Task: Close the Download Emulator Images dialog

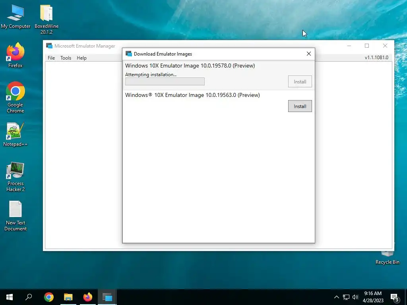Action: 308,54
